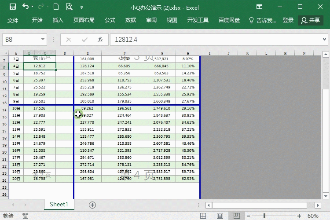
Task: Click previous sheet navigation arrow
Action: [x=13, y=205]
